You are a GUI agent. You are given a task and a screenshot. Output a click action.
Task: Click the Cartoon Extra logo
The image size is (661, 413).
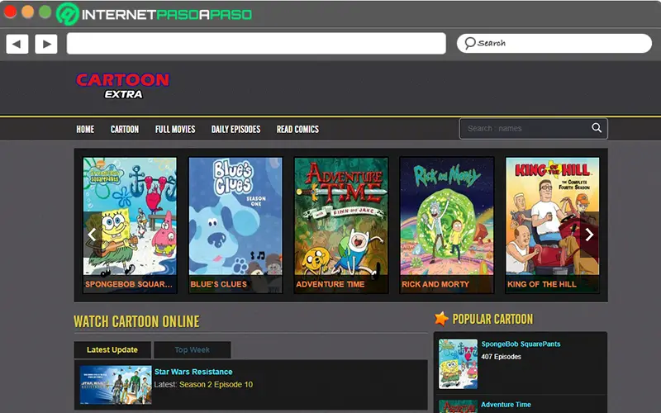click(x=122, y=86)
